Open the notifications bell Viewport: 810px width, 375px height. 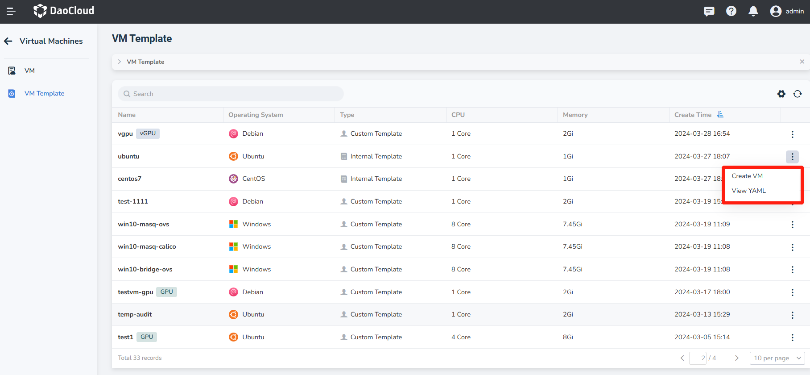click(x=753, y=11)
